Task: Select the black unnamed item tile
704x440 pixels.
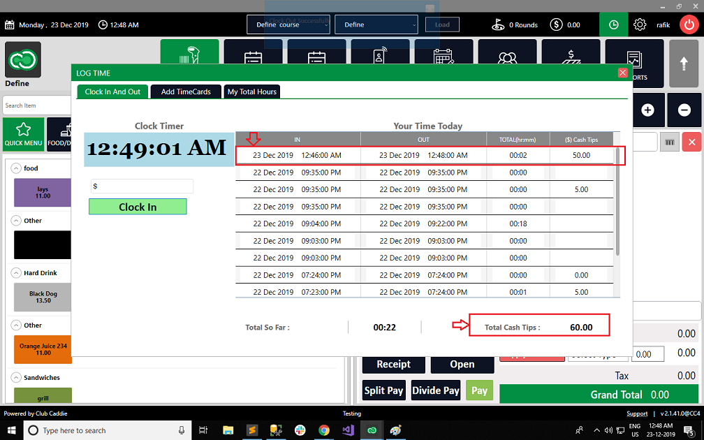Action: pyautogui.click(x=43, y=244)
